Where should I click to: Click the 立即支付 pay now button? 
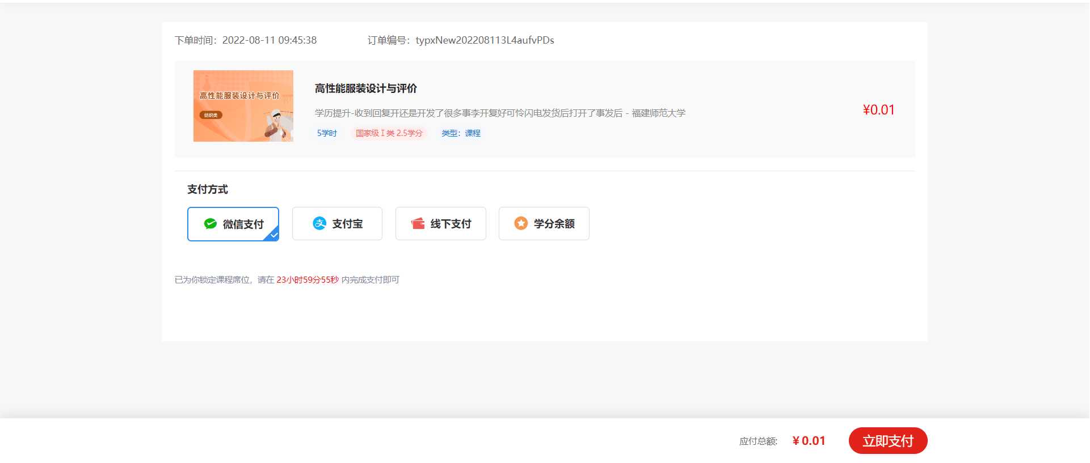888,440
